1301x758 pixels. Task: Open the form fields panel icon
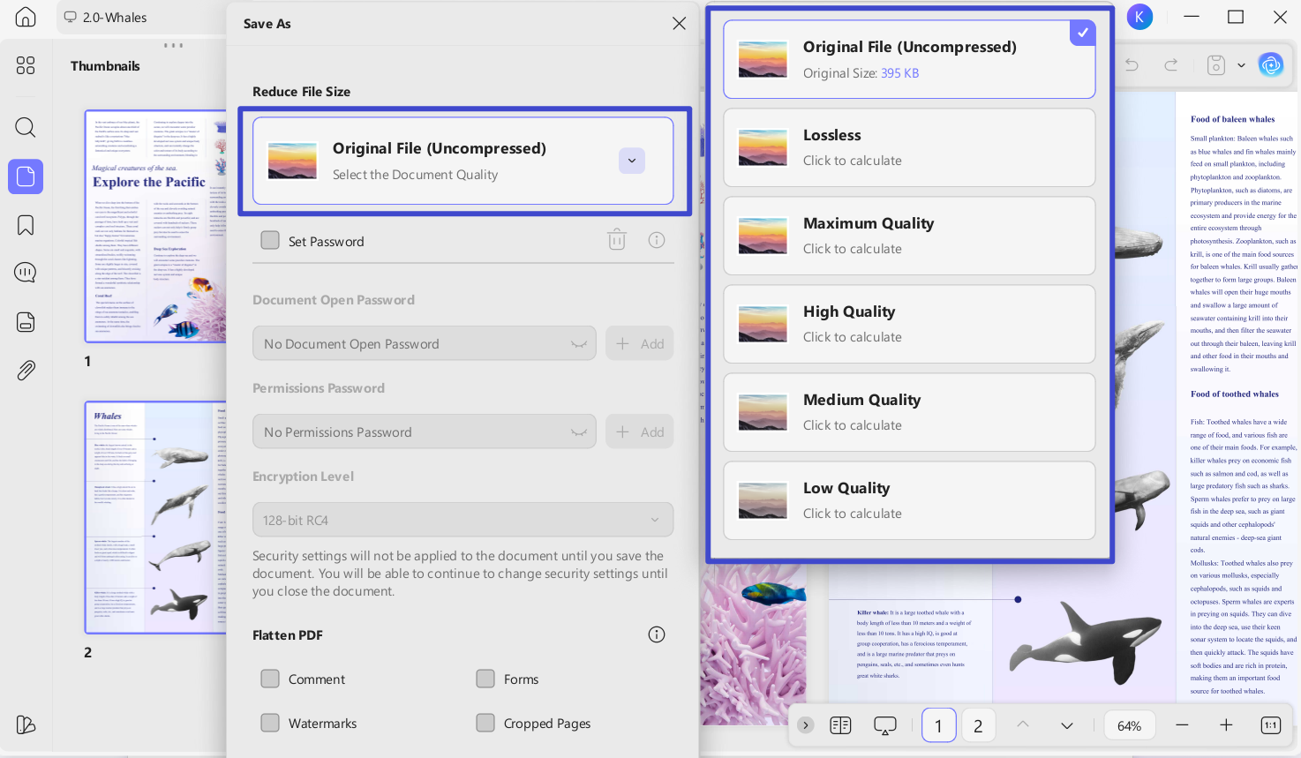coord(26,321)
